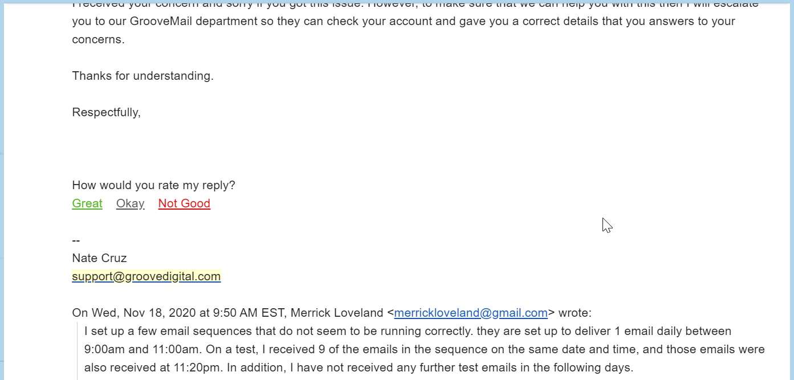
Task: Click the 'Thanks for understanding.' line
Action: (x=143, y=76)
